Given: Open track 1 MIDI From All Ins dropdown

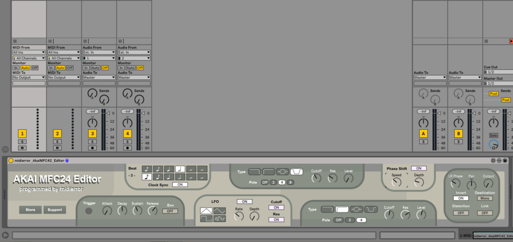Looking at the screenshot, I should tap(29, 52).
